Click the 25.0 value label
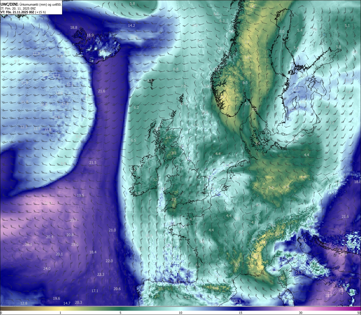This screenshot has width=361, height=315. pyautogui.click(x=75, y=245)
